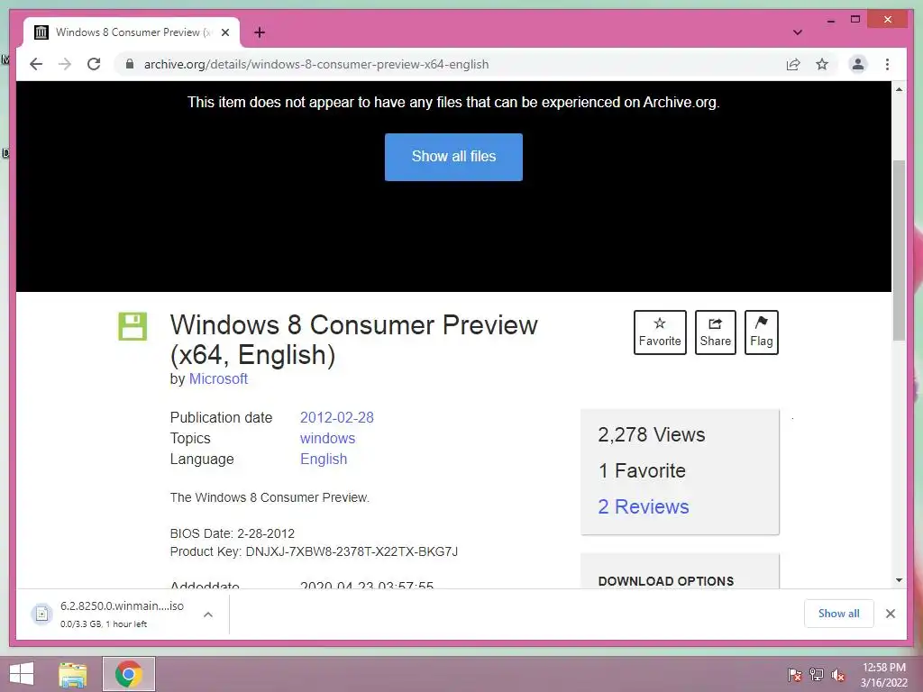Open the 2012-02-28 publication date link

tap(337, 418)
